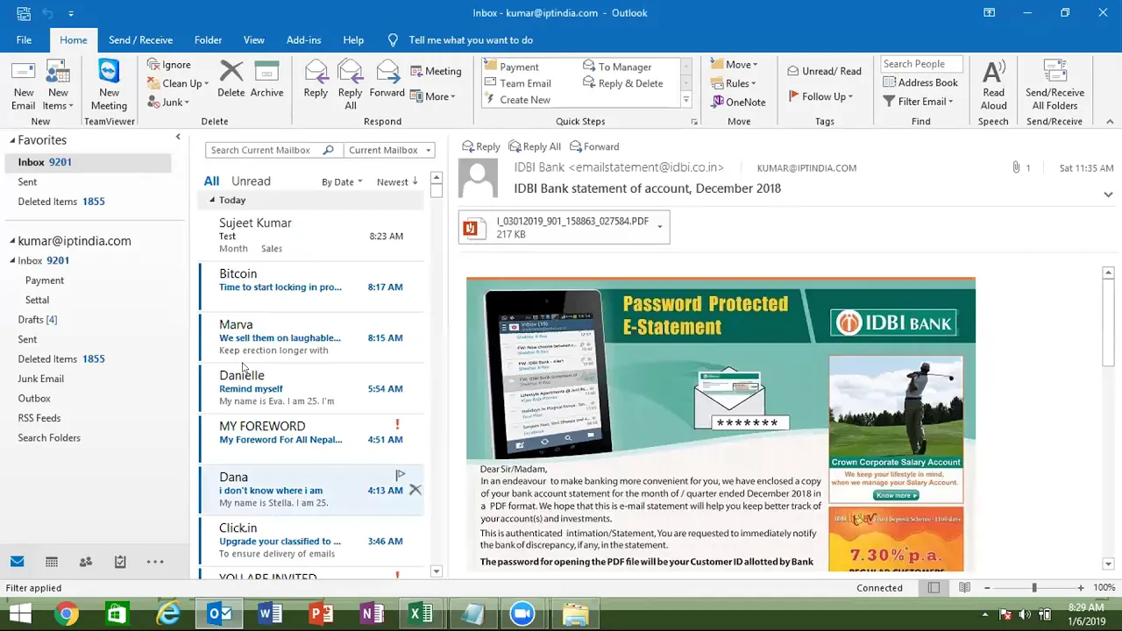Collapse the Today message group

[211, 200]
